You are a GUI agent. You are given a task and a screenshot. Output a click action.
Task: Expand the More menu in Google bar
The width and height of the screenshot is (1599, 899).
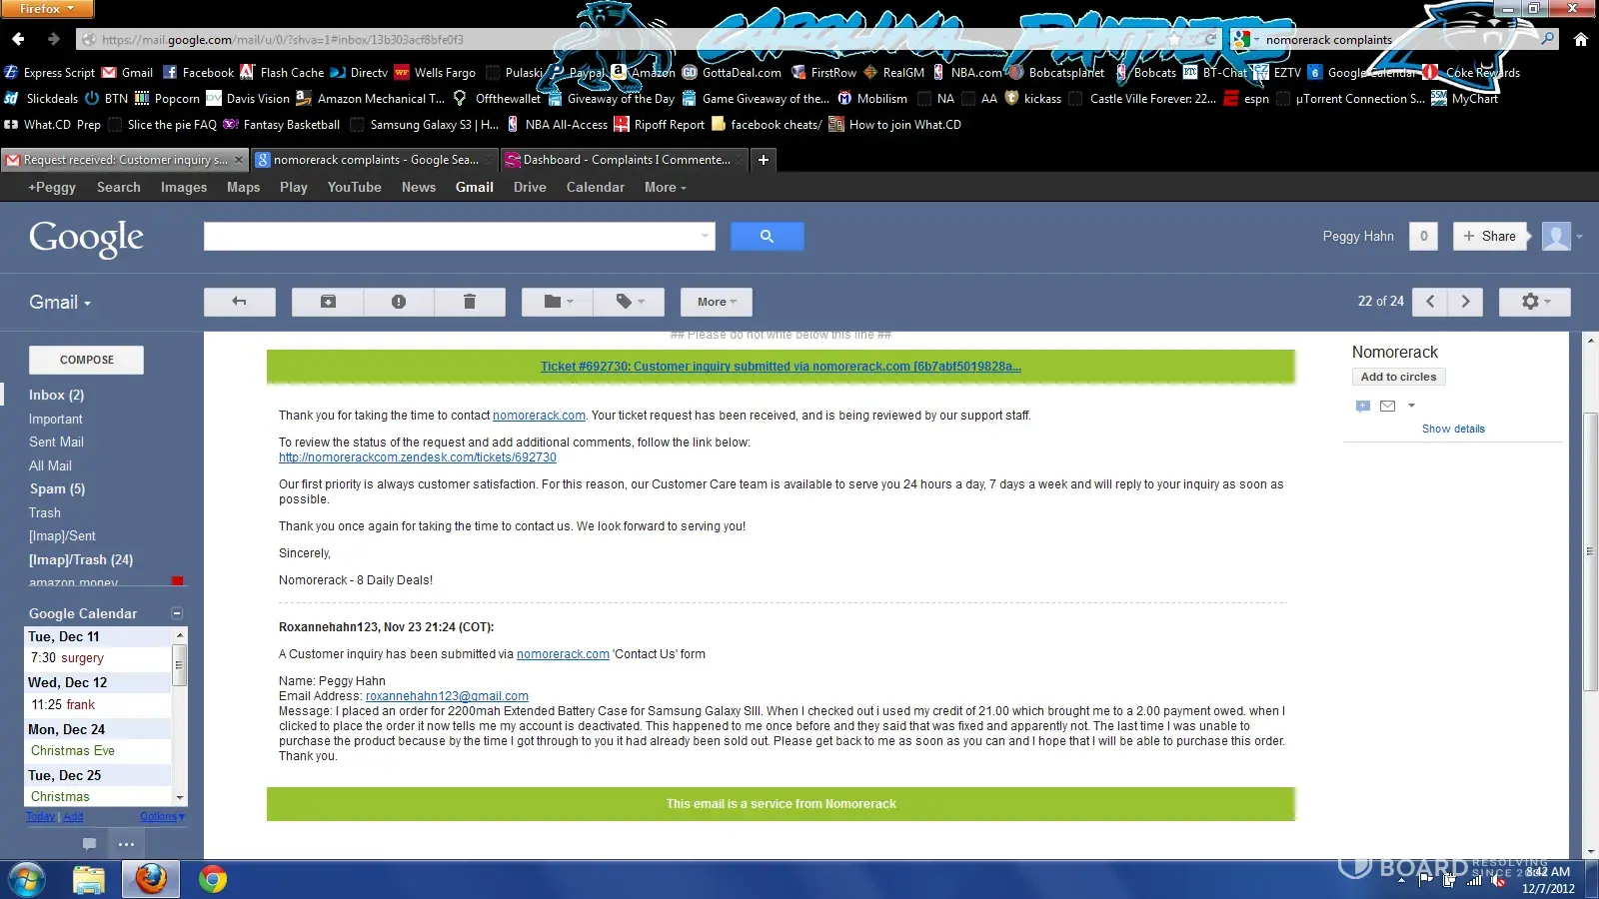point(666,188)
